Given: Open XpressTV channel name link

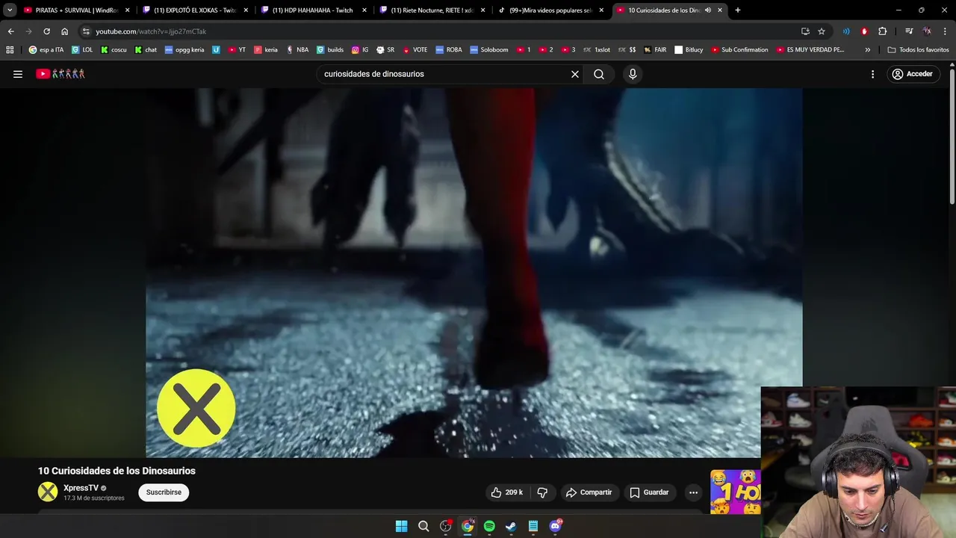Looking at the screenshot, I should pyautogui.click(x=81, y=488).
